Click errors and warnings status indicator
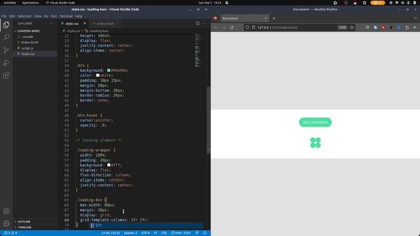 pyautogui.click(x=10, y=233)
